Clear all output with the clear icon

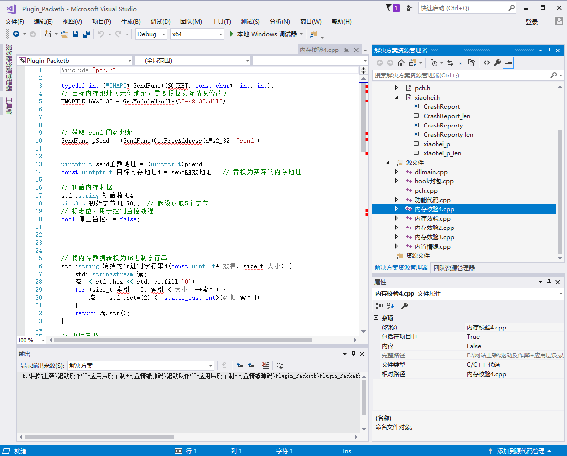click(x=265, y=366)
